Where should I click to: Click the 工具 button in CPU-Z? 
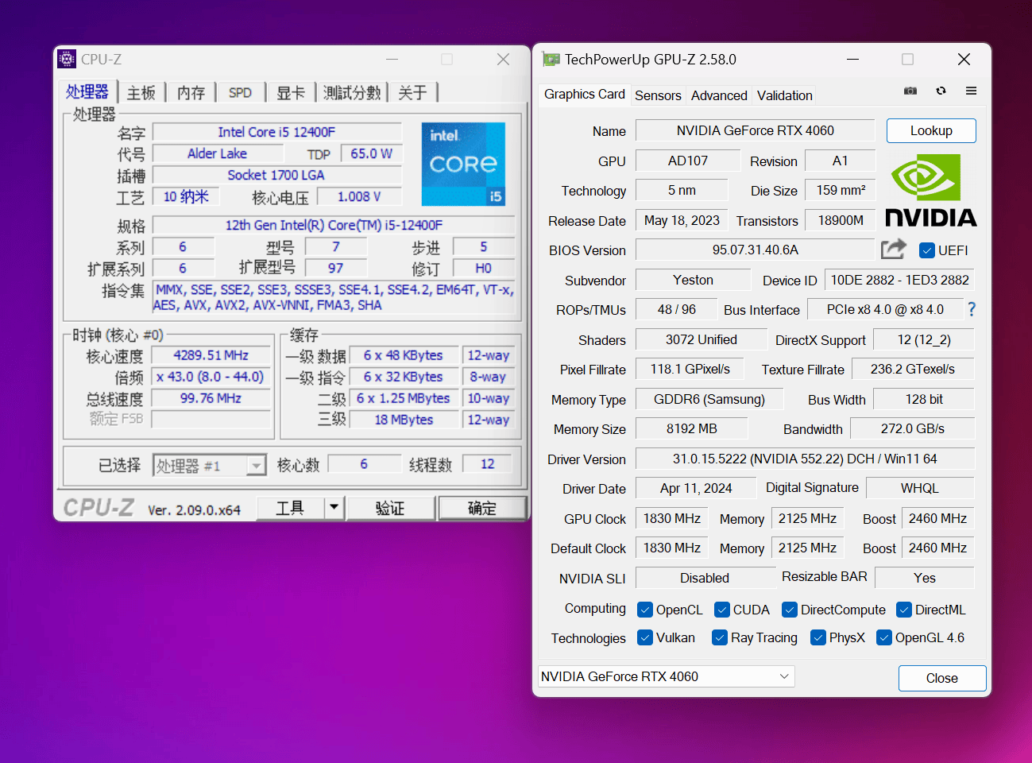(x=290, y=507)
